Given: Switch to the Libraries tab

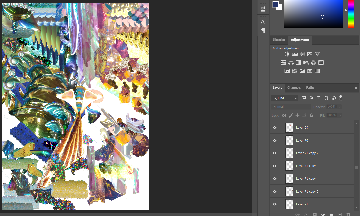Looking at the screenshot, I should [279, 40].
